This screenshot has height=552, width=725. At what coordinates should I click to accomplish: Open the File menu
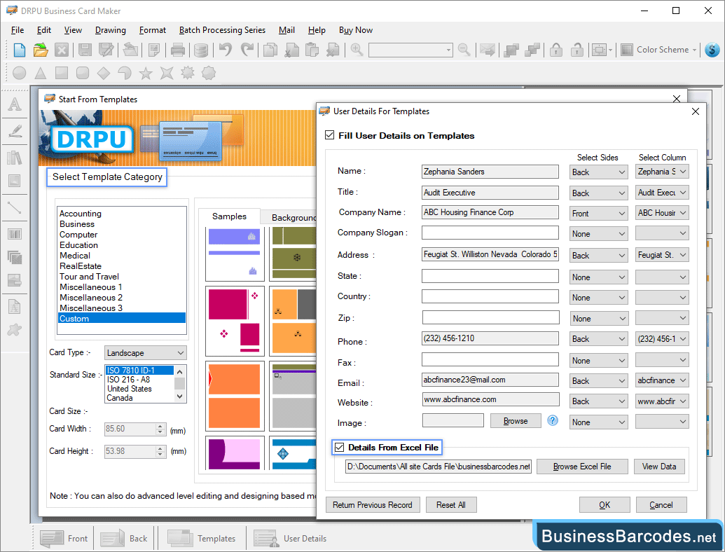pos(18,30)
